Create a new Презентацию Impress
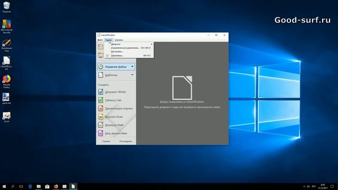 point(116,108)
